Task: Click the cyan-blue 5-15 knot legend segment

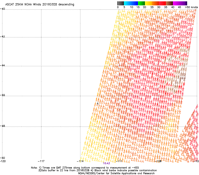Action: coord(131,3)
